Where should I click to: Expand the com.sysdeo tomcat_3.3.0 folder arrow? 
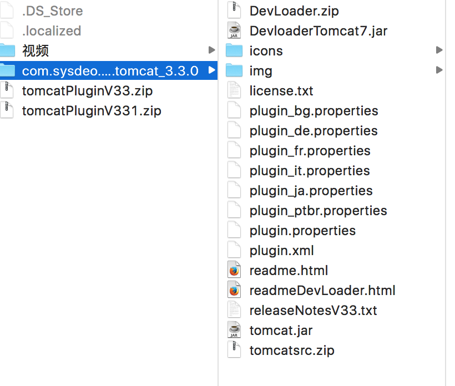[x=211, y=70]
